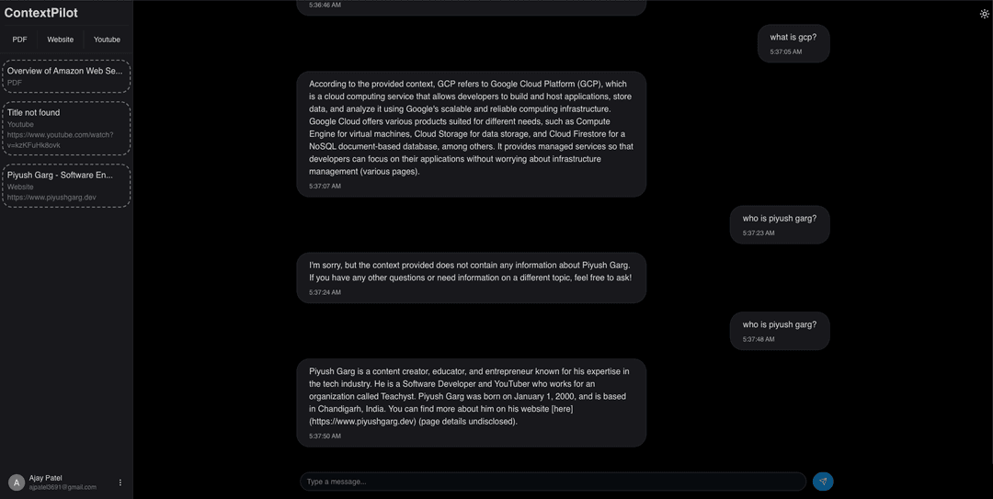Select the 'who is piyush garg?' message at 5:37:23 AM
Screen dimensions: 993x499
pyautogui.click(x=780, y=224)
